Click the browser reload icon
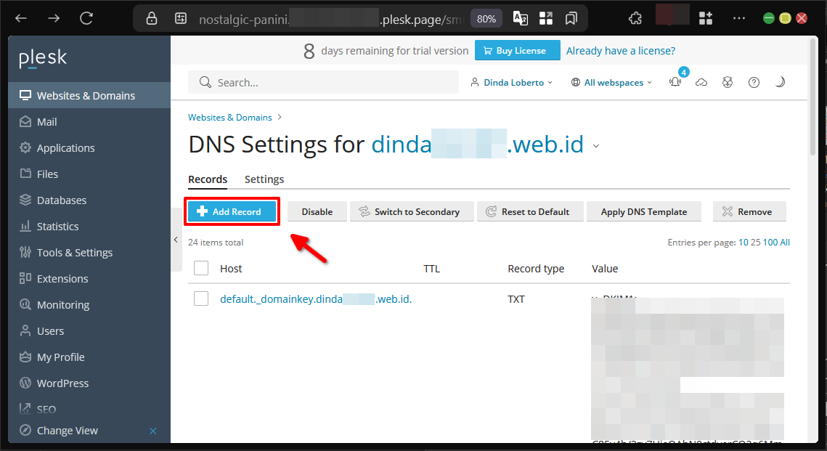The height and width of the screenshot is (451, 827). (86, 18)
